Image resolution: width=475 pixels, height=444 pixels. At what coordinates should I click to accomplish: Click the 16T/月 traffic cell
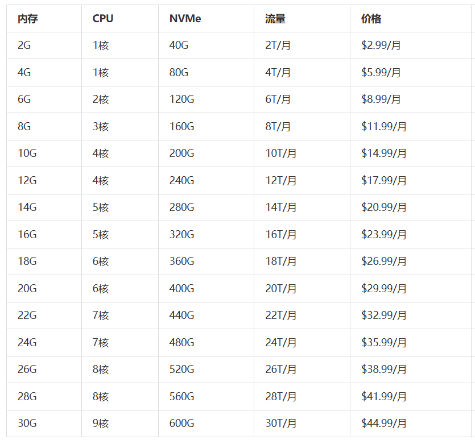(x=281, y=234)
